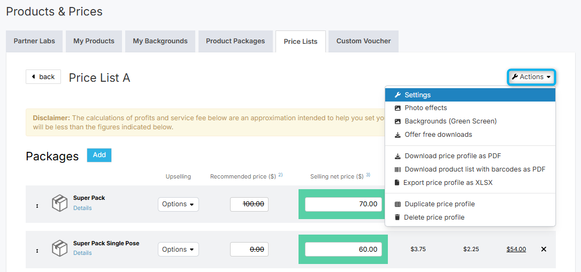
Task: Open the Partner Labs tab
Action: (34, 41)
